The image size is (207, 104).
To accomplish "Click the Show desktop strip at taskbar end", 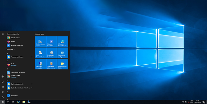I will (x=206, y=102).
